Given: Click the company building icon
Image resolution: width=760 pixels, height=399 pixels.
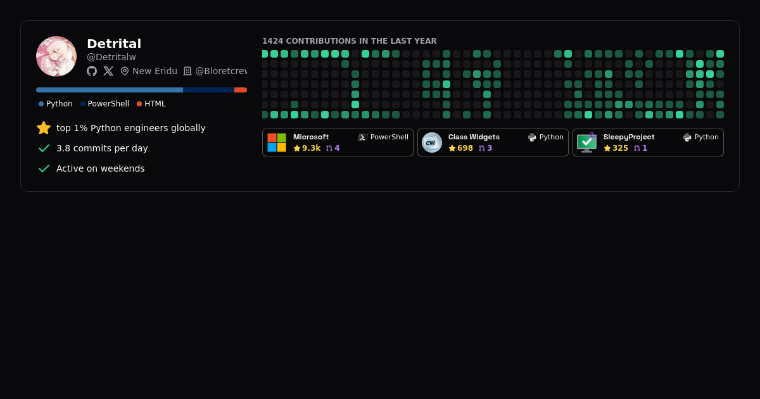Looking at the screenshot, I should point(187,71).
